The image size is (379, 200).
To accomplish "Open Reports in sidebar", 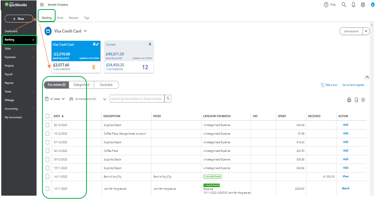I will click(x=9, y=83).
